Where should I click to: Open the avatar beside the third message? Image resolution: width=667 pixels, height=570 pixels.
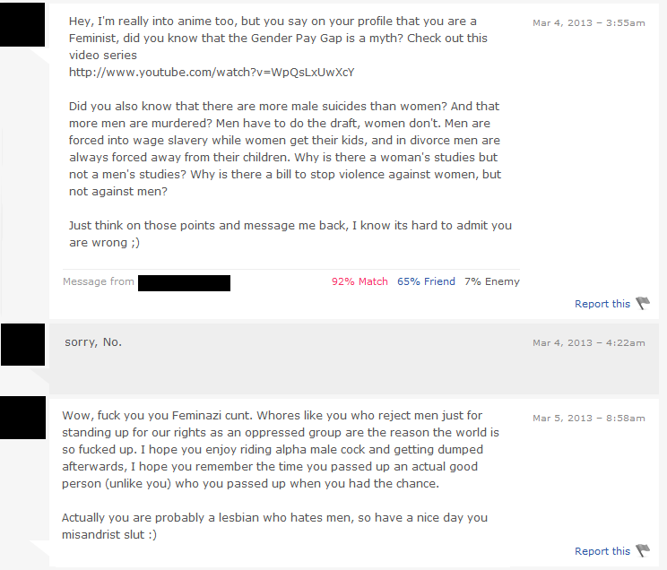(23, 418)
